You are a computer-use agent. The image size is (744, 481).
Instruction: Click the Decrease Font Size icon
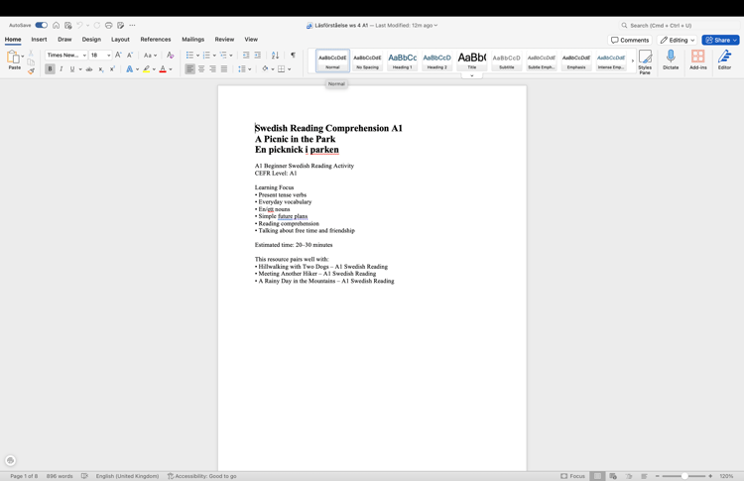click(x=130, y=55)
